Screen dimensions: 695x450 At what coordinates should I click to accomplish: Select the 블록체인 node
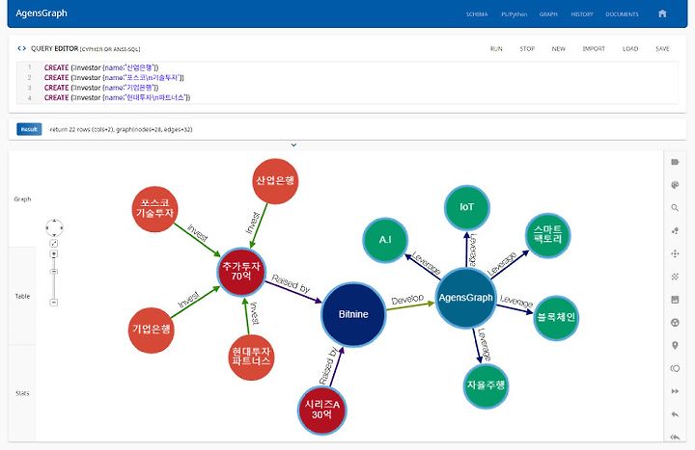tap(556, 318)
